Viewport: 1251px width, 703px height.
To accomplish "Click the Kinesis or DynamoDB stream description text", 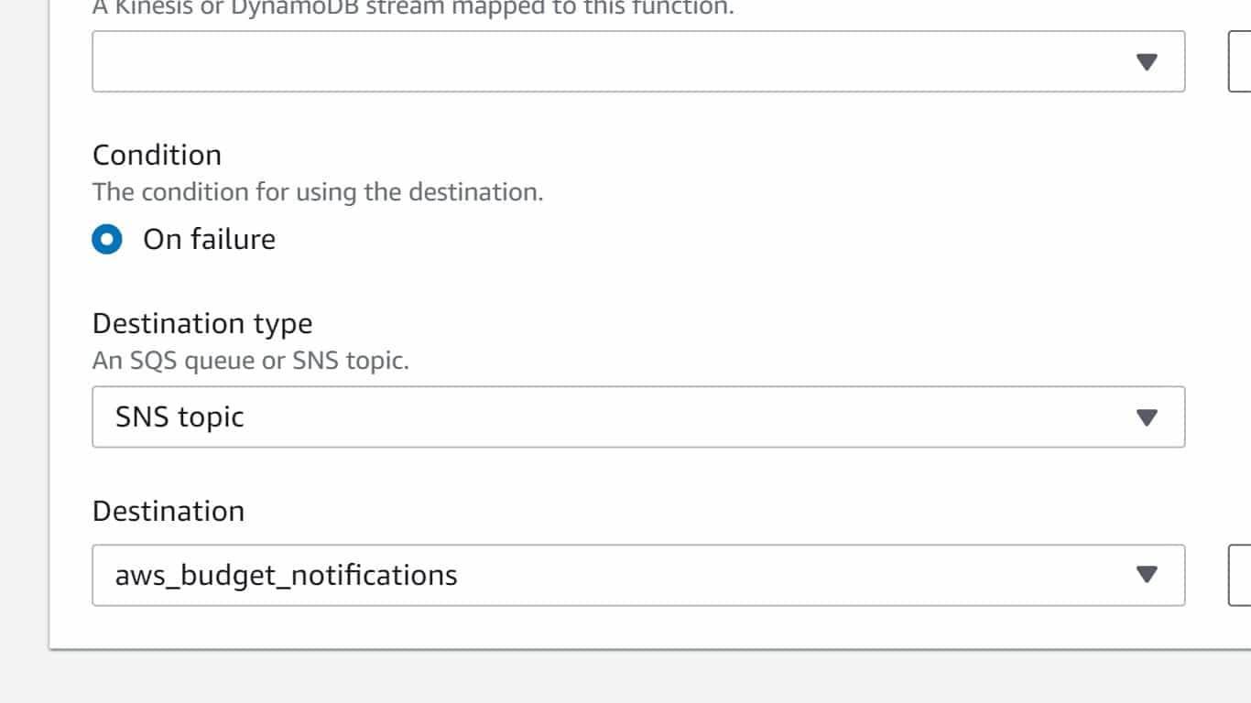I will (413, 8).
